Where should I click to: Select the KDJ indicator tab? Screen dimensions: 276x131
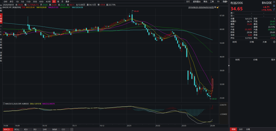pyautogui.click(x=26, y=129)
